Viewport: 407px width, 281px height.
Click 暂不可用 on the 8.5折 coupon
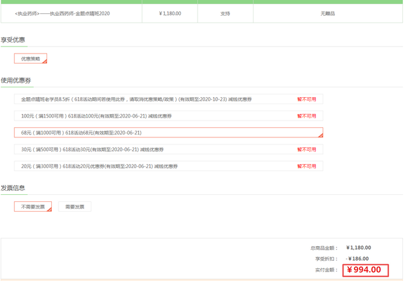coord(306,99)
